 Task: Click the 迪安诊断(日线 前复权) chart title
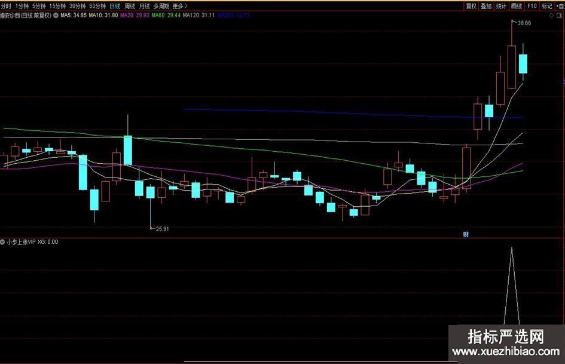click(26, 16)
